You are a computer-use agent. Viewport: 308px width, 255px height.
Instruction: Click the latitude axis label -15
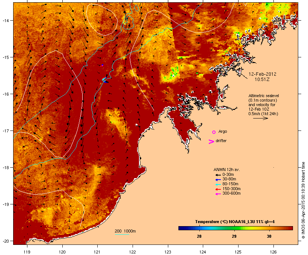tap(5, 57)
